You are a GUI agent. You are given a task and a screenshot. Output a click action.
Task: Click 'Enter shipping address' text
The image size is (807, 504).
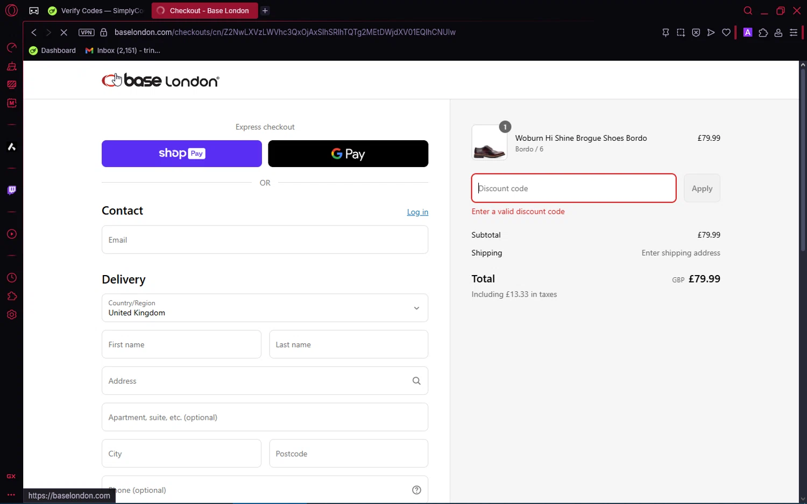point(681,253)
